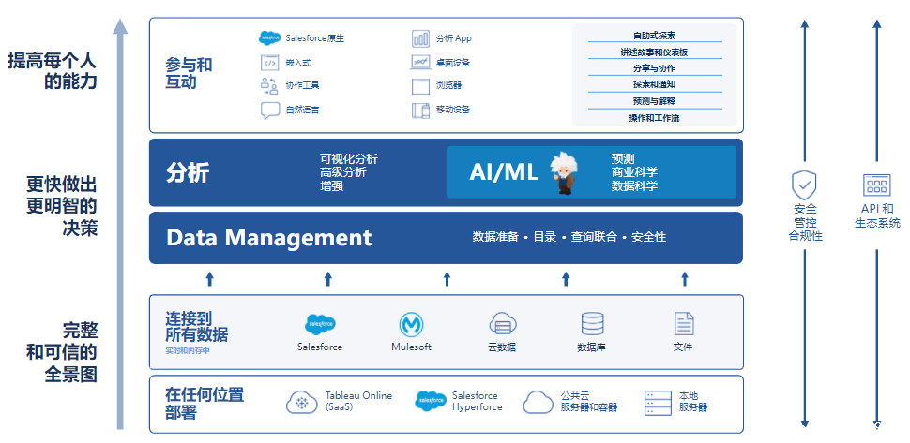Click the 自助式探索 list item
Screen dimensions: 910x443
(654, 36)
